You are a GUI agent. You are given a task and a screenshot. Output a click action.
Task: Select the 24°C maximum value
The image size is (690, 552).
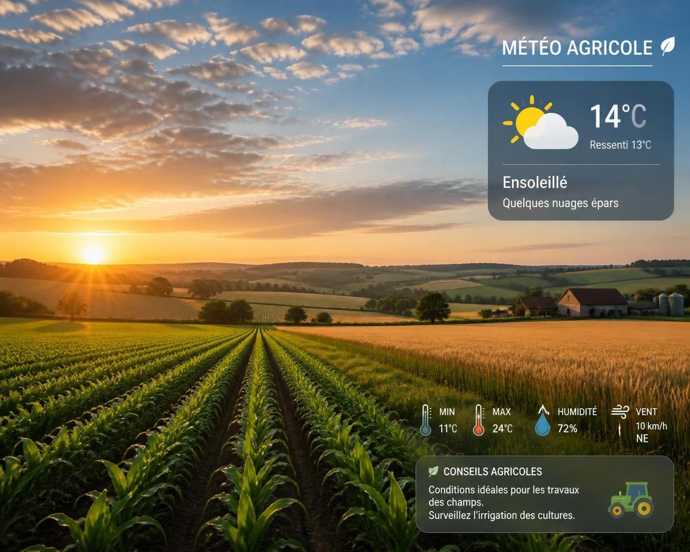click(502, 429)
